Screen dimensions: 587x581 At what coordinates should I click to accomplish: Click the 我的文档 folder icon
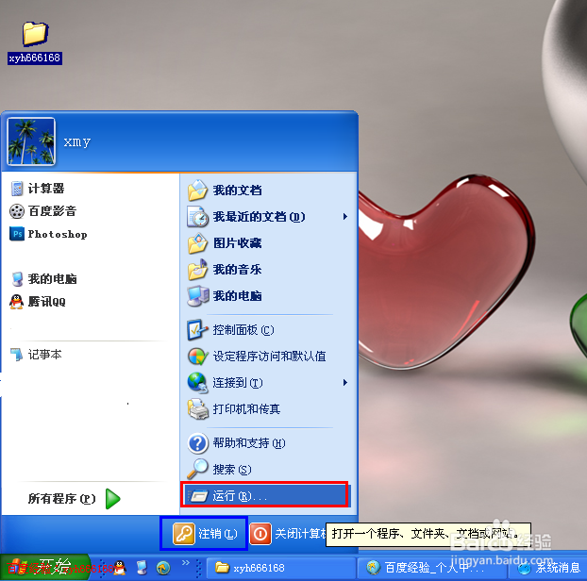click(x=197, y=191)
